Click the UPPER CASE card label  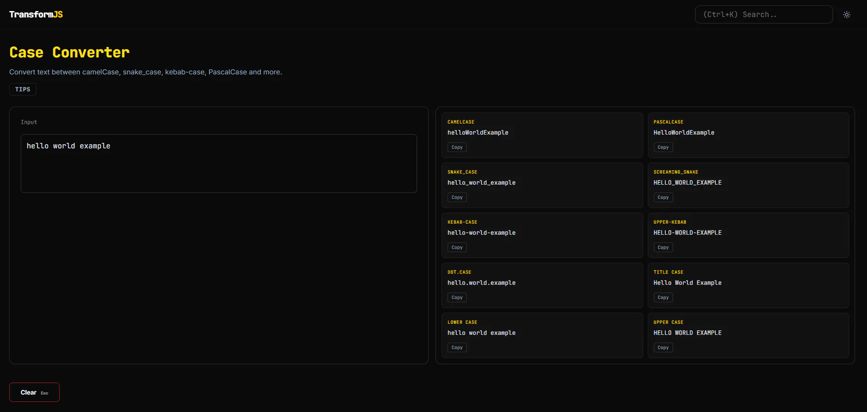(668, 322)
